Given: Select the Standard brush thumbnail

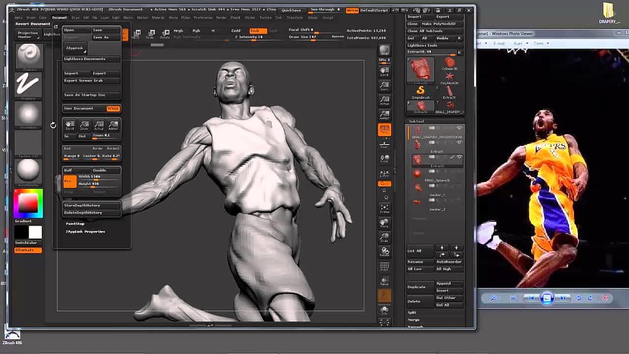Looking at the screenshot, I should (x=29, y=55).
